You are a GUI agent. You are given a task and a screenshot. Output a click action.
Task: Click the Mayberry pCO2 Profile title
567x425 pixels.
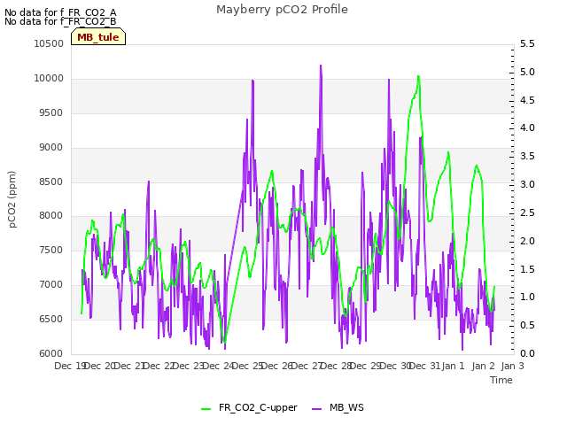282,10
